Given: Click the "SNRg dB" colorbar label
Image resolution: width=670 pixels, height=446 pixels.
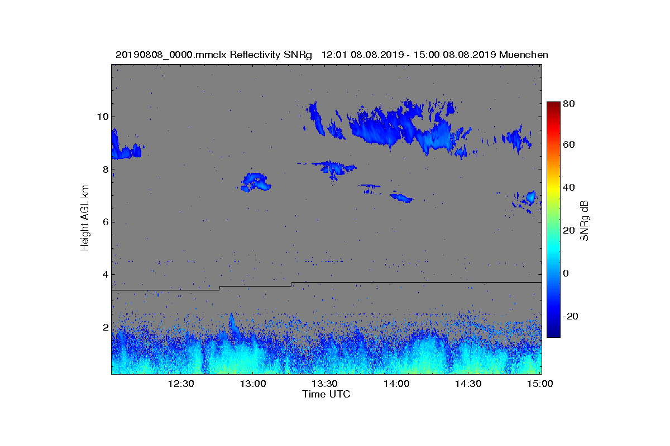Looking at the screenshot, I should [x=585, y=220].
